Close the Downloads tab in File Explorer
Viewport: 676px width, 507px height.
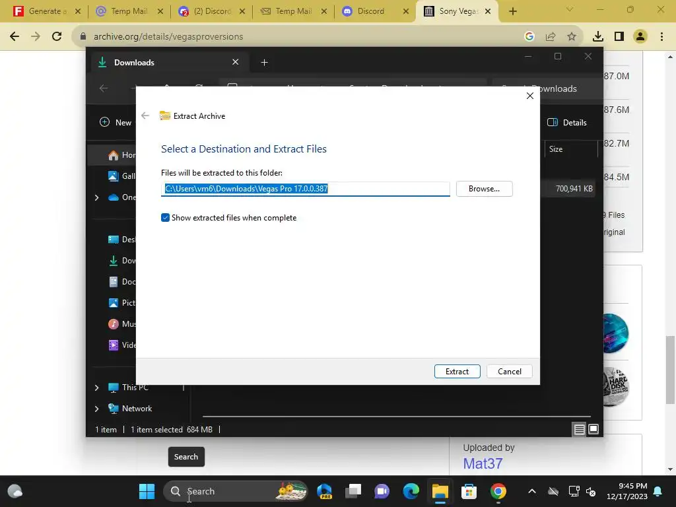[236, 62]
